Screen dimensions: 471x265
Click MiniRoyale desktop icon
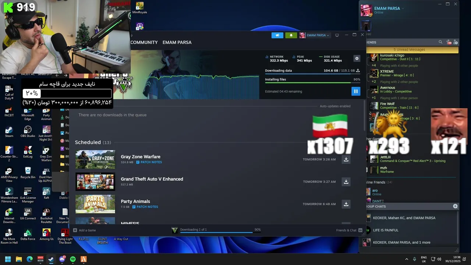point(139,8)
